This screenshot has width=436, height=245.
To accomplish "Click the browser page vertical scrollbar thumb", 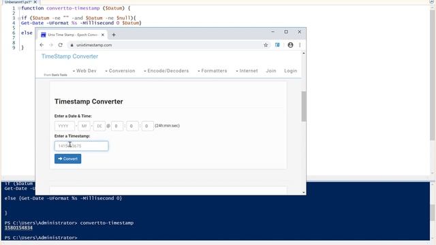I will coord(304,106).
